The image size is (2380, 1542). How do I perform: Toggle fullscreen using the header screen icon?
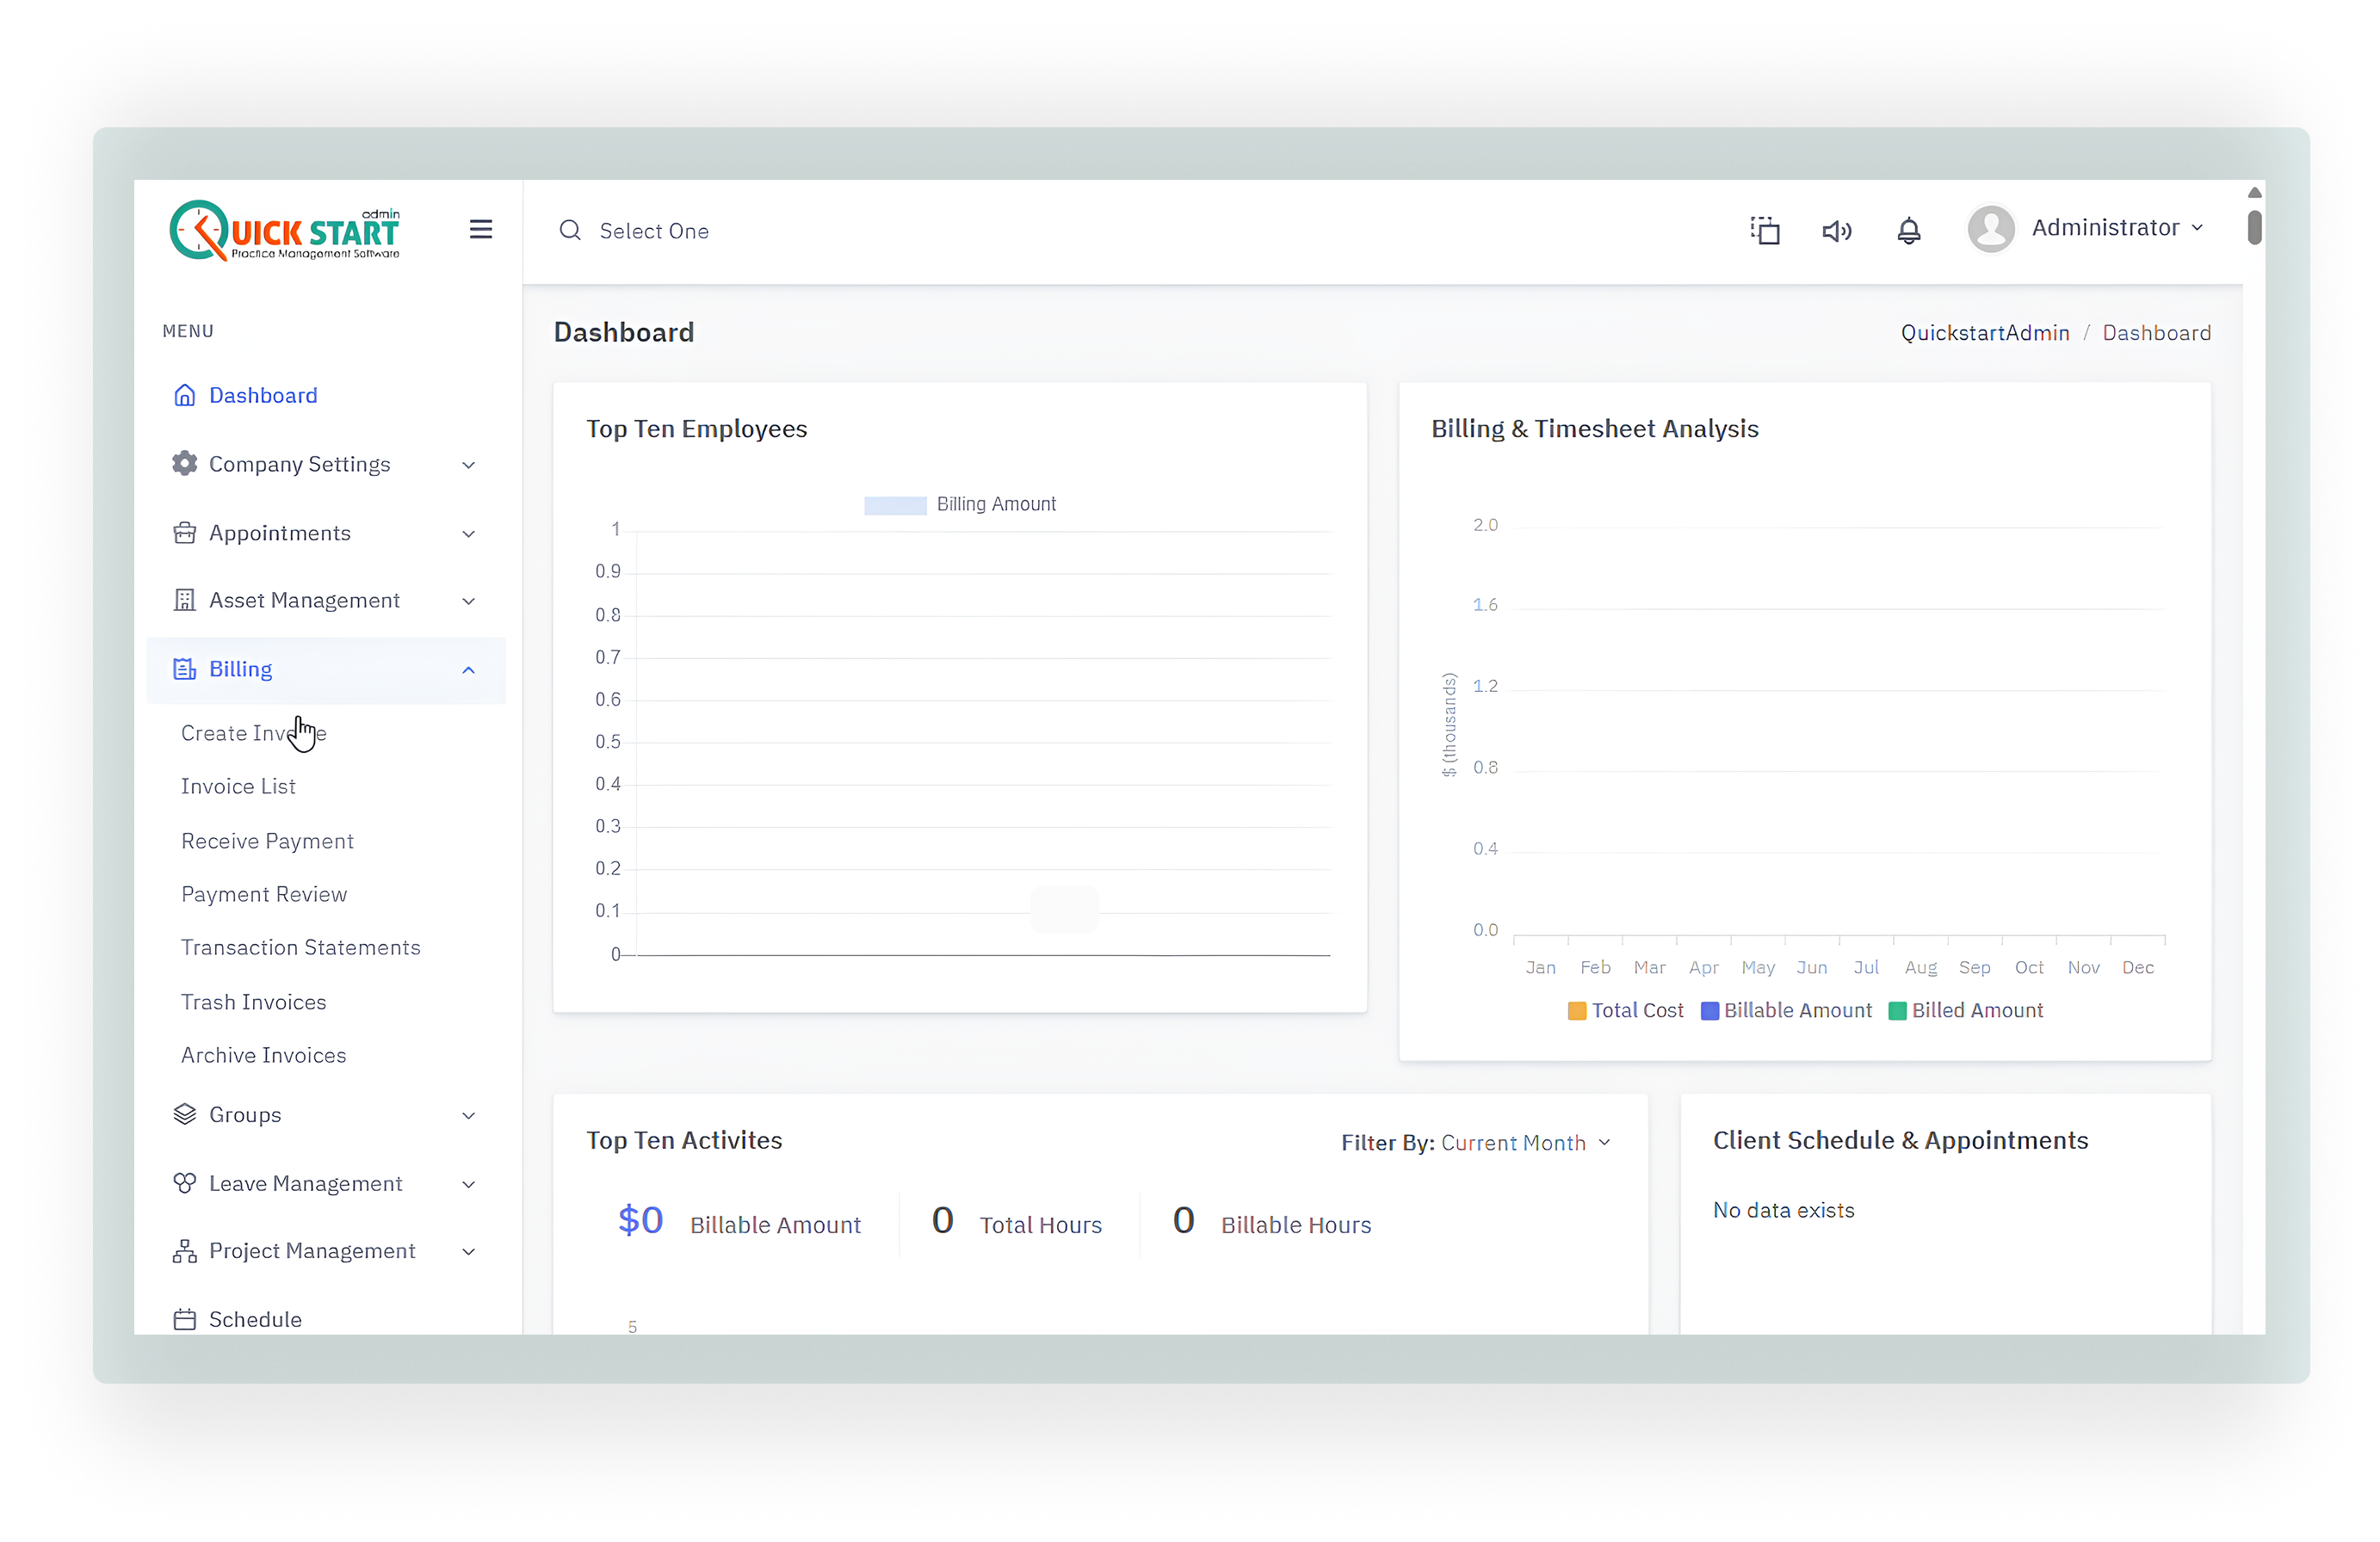[x=1765, y=230]
